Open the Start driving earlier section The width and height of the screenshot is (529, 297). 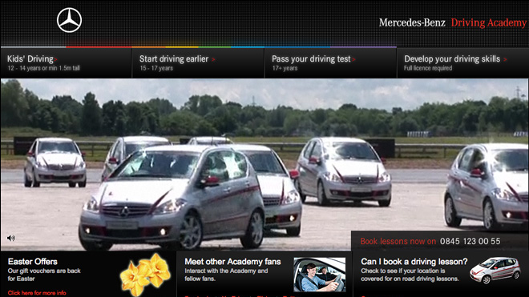198,63
